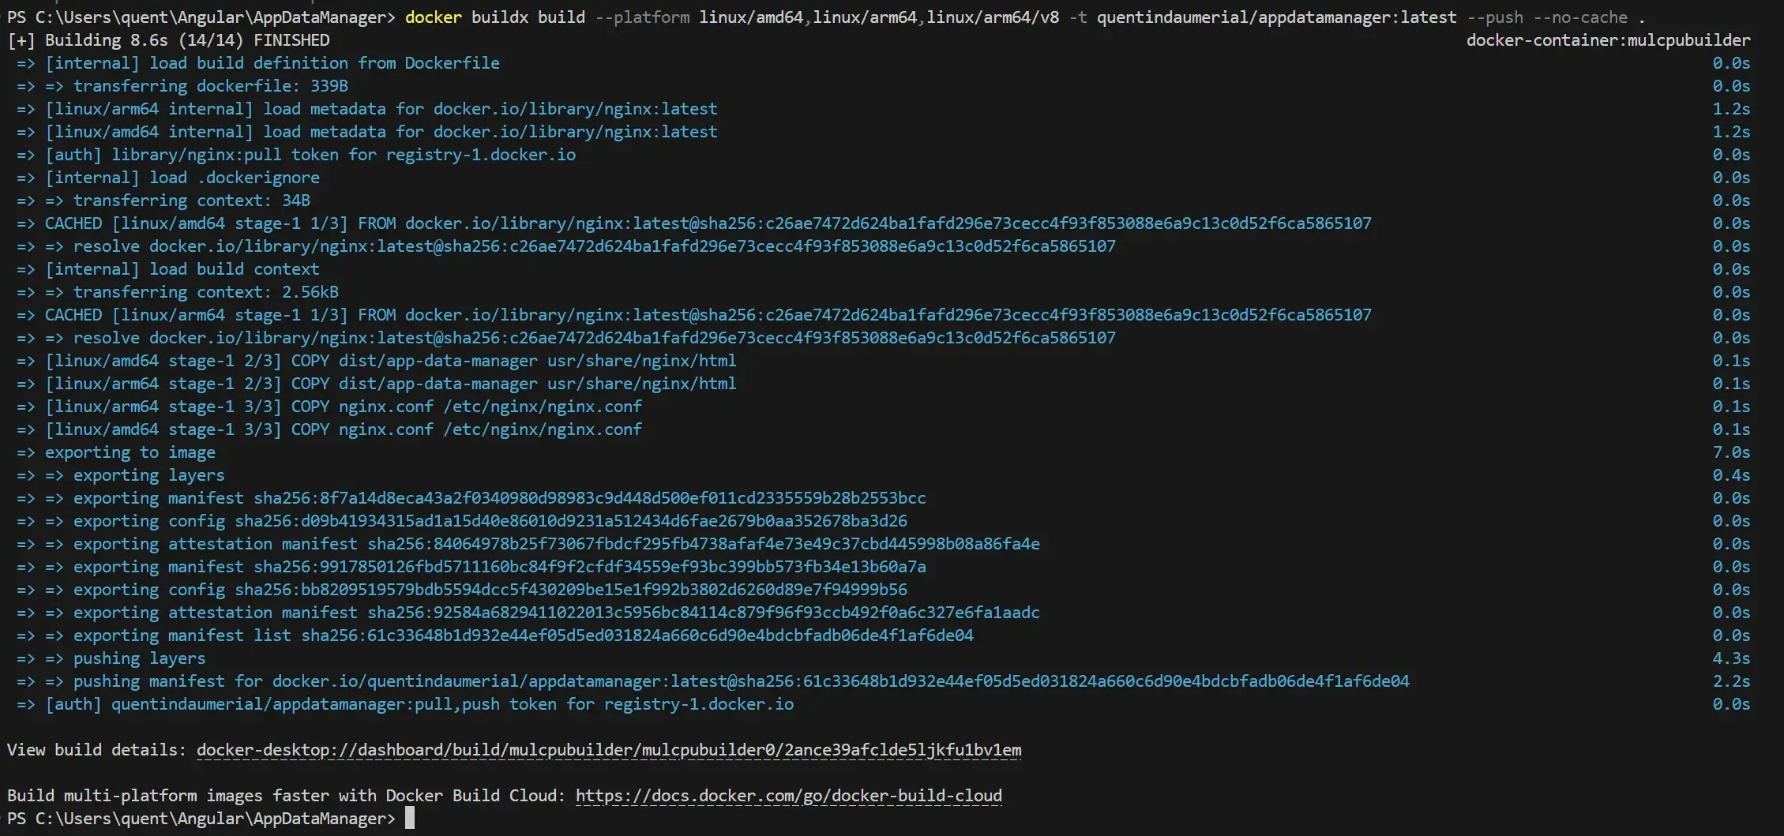Image resolution: width=1784 pixels, height=836 pixels.
Task: Click the 'transferring context: 2.56kB' line
Action: [205, 292]
